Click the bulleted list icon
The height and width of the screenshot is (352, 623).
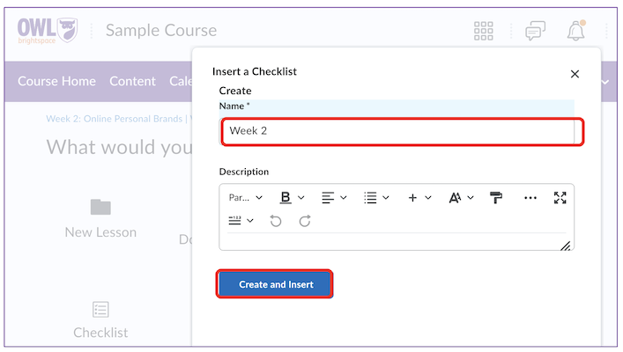(x=371, y=198)
